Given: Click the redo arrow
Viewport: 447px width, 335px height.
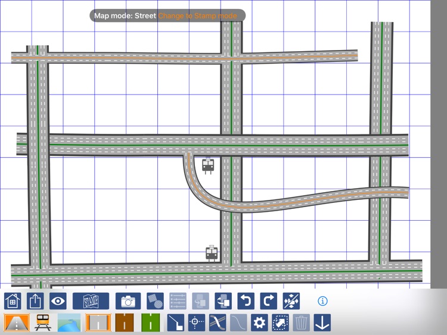Looking at the screenshot, I should (x=268, y=301).
